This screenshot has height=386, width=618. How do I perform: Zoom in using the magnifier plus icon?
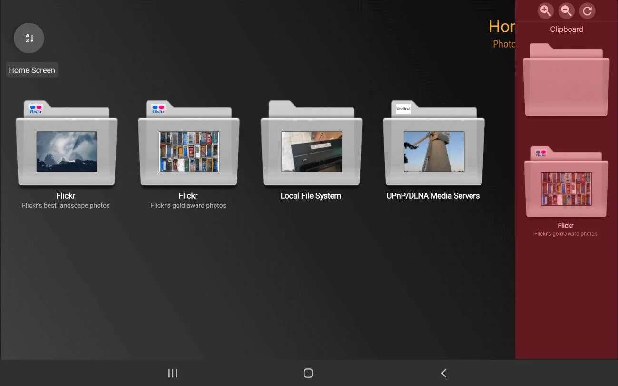(545, 10)
